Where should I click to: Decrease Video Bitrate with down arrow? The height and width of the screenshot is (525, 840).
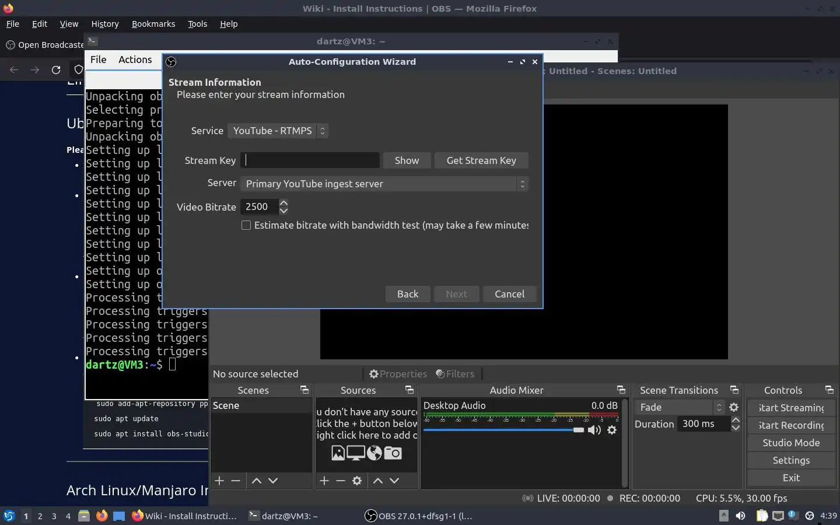tap(283, 210)
